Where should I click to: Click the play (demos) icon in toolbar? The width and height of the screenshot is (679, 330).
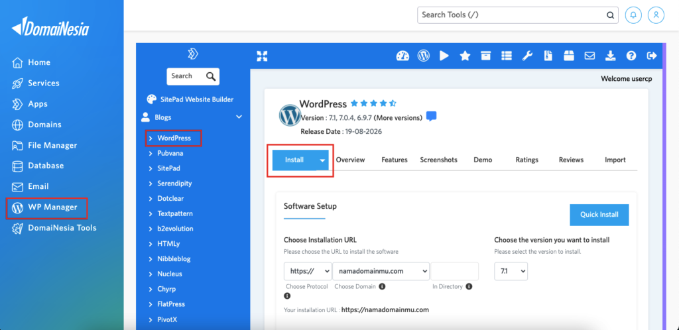pyautogui.click(x=444, y=56)
